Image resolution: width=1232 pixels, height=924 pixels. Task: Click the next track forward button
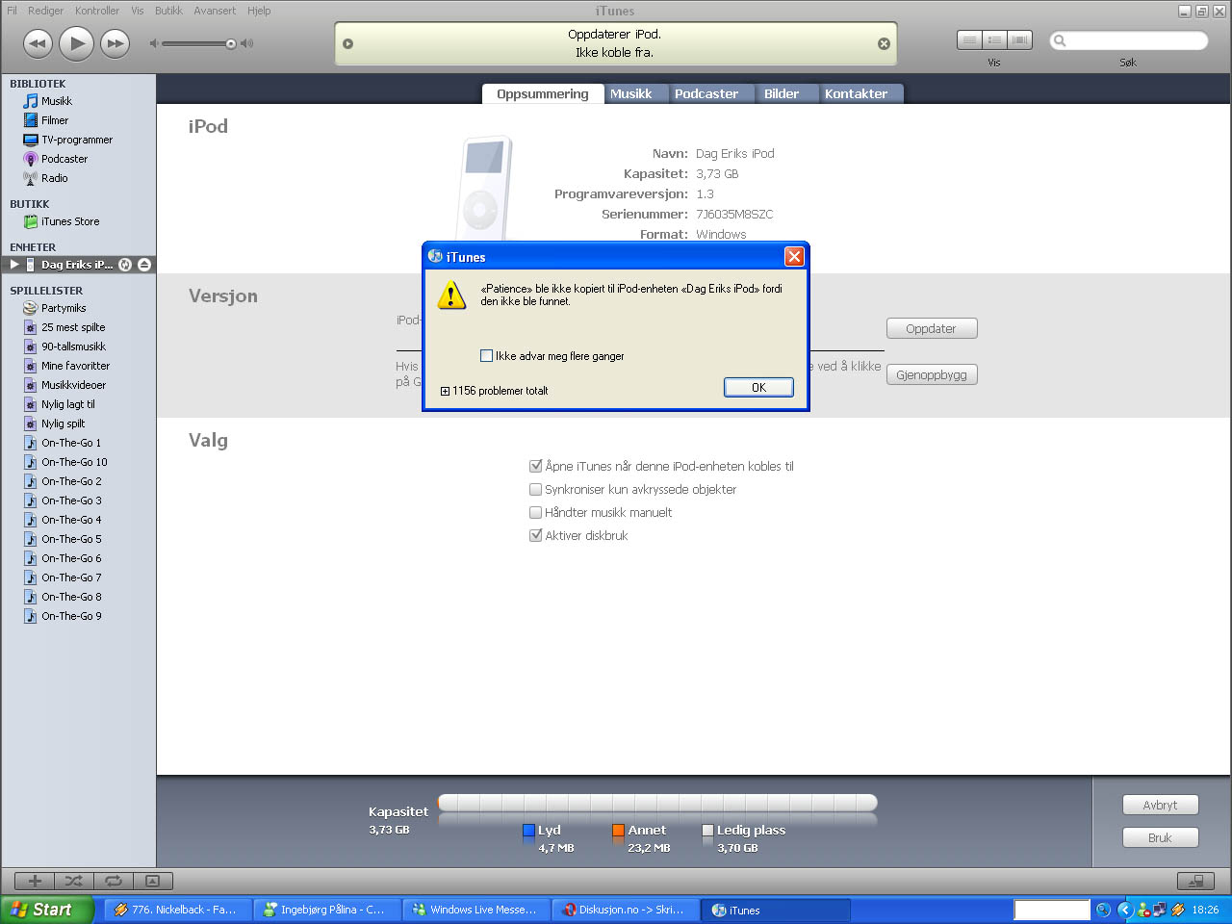tap(115, 43)
